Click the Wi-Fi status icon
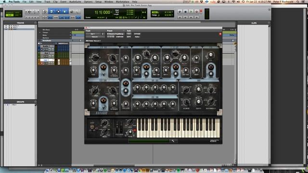Viewport: 308px width, 173px height. 233,1
